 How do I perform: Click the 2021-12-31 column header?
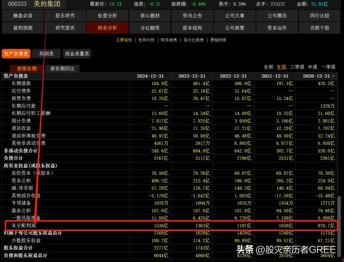tap(275, 76)
